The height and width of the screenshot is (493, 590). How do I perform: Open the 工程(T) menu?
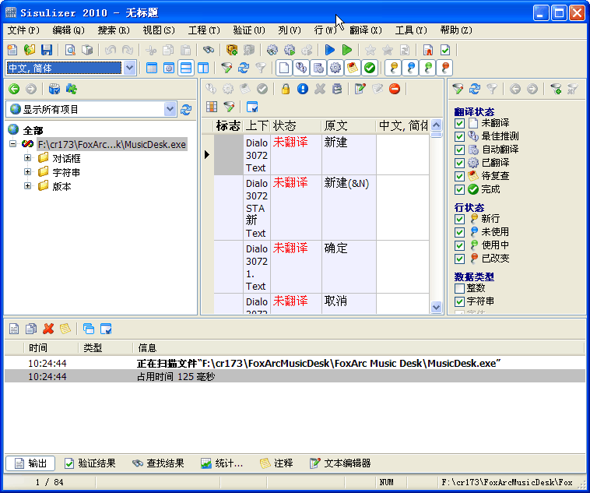coord(203,30)
